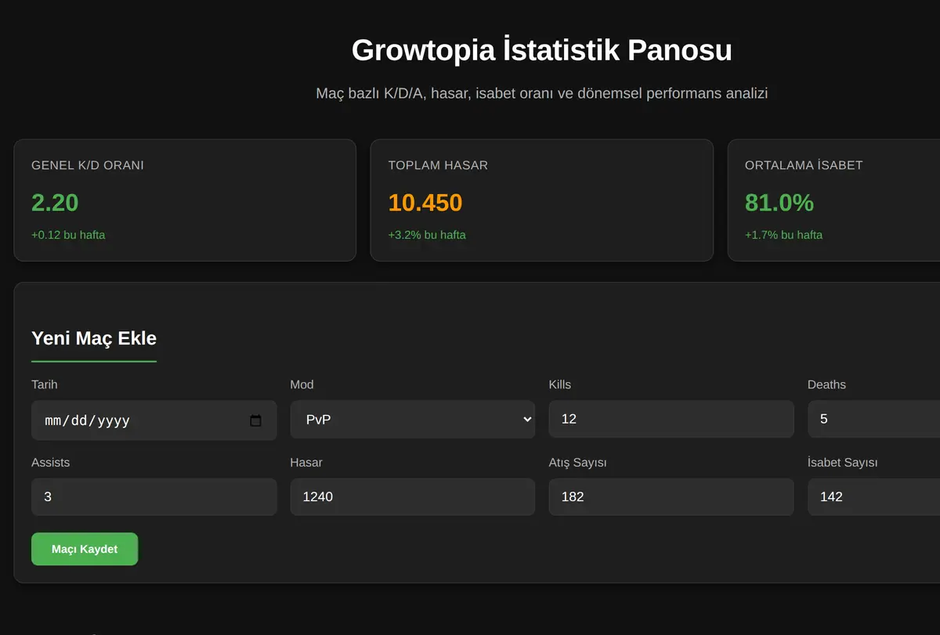This screenshot has width=940, height=635.
Task: Click the Mod field label
Action: point(302,384)
